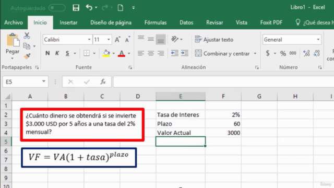Toggle italic K formatting
The height and width of the screenshot is (188, 334).
[57, 53]
